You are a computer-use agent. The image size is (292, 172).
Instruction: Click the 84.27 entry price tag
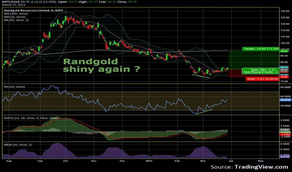click(284, 70)
